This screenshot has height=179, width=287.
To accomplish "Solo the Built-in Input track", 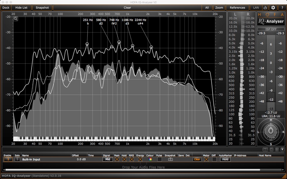I will tap(17, 159).
